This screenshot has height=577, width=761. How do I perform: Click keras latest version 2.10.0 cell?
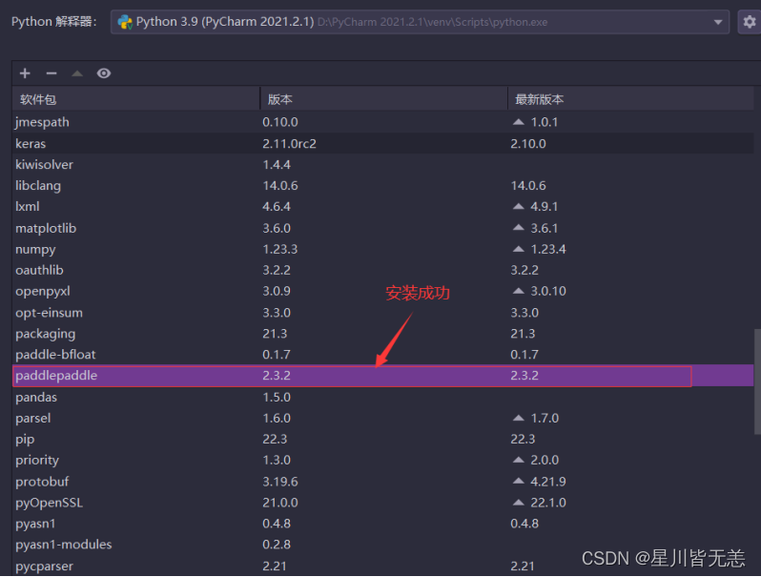tap(528, 144)
